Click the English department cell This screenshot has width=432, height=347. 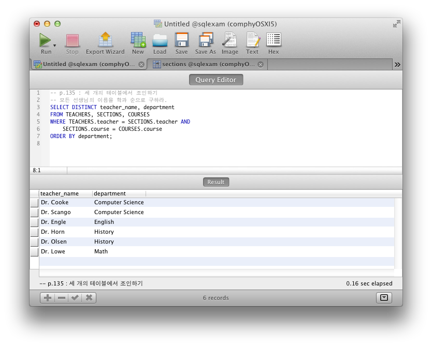click(119, 222)
